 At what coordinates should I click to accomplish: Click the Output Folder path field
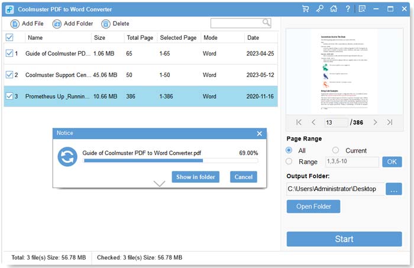[x=335, y=189]
